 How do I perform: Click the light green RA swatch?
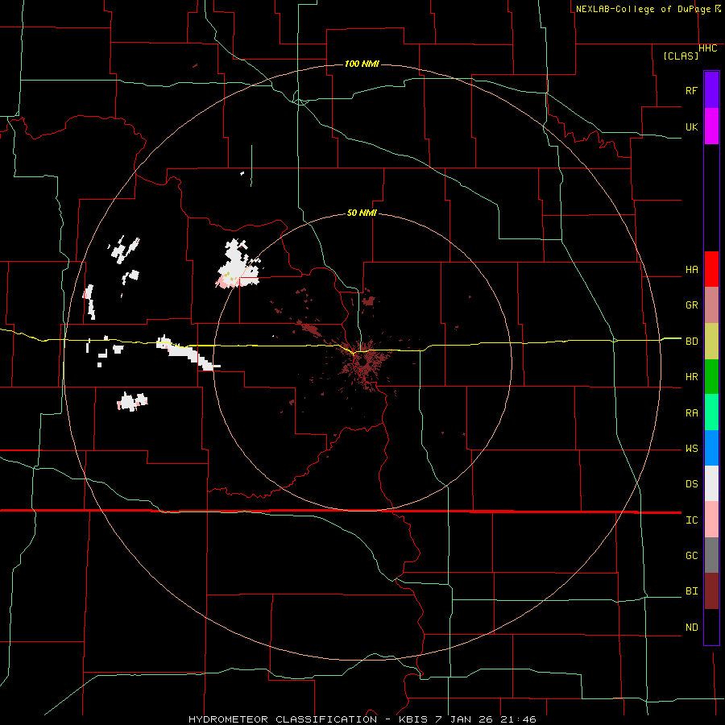coord(711,412)
